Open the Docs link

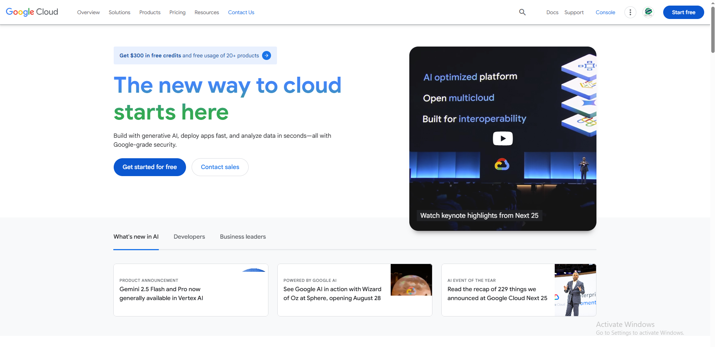[552, 12]
